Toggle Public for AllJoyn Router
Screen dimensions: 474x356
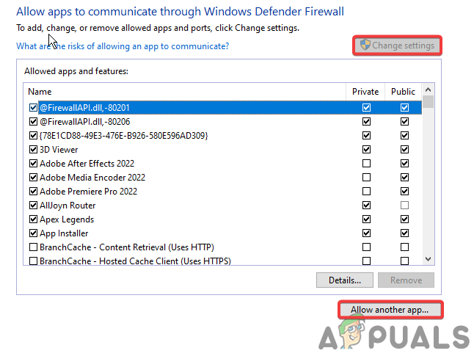[404, 206]
